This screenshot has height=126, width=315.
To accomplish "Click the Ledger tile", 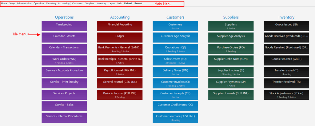I will pyautogui.click(x=120, y=37).
